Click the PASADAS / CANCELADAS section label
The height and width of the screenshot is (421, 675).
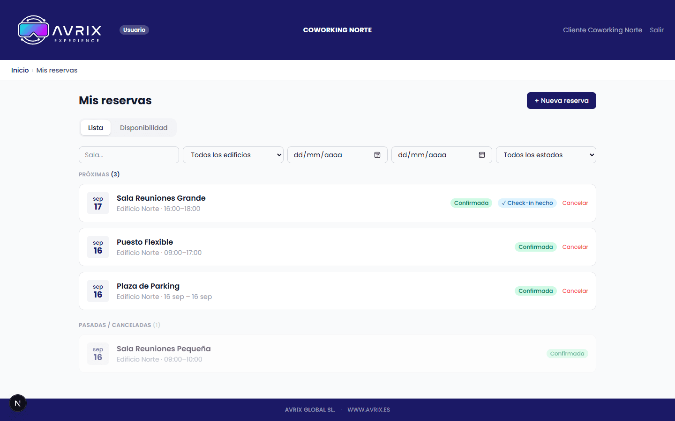pos(120,325)
